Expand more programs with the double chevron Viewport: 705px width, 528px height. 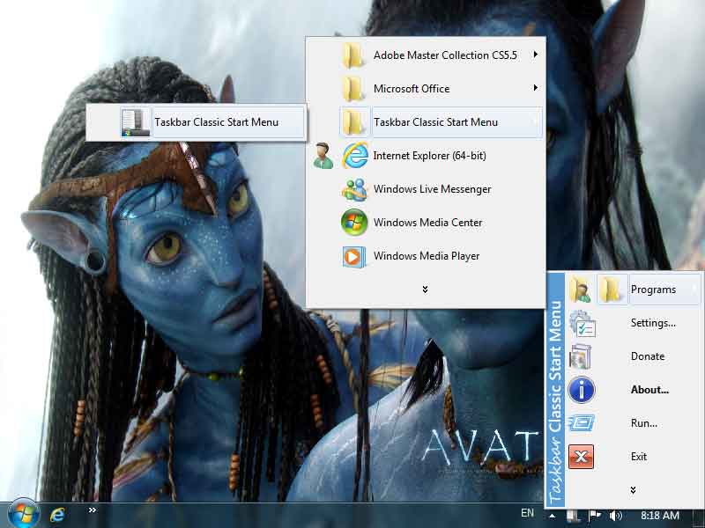(x=425, y=290)
